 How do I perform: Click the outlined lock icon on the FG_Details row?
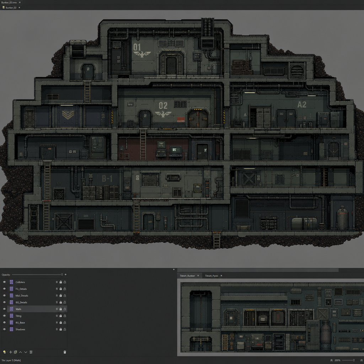65,289
